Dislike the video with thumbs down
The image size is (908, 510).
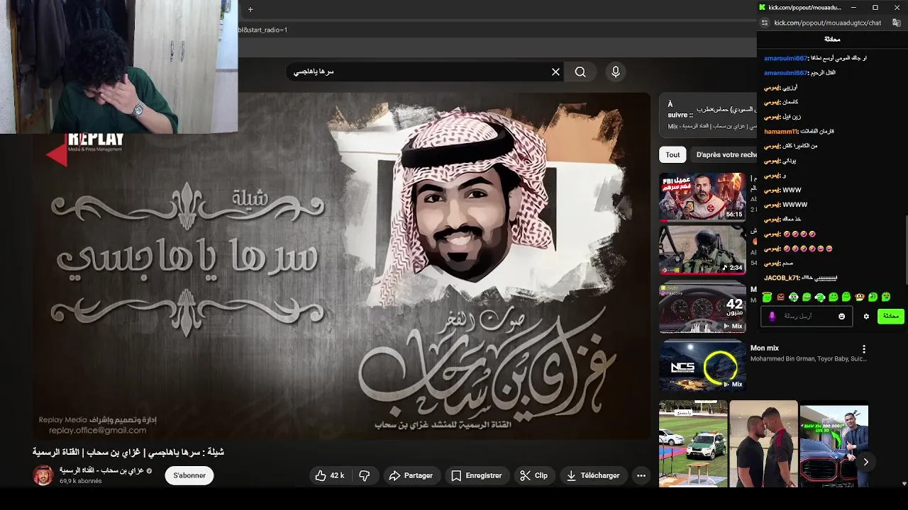(x=365, y=475)
